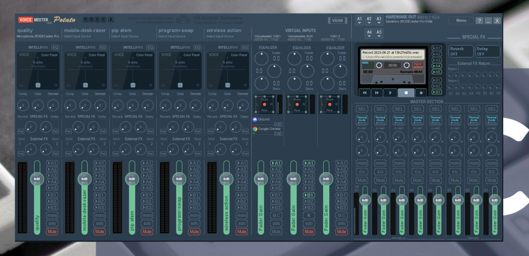This screenshot has width=529, height=256.
Task: Toggle the K button on Voicemeeter AUX
Action: pos(308,216)
